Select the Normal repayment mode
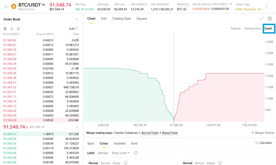Screen dimensions: 276x165 (93, 163)
